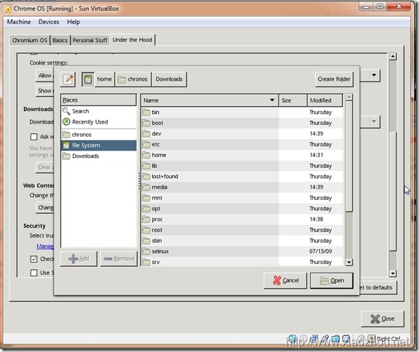Image resolution: width=419 pixels, height=352 pixels.
Task: Click the pencil type-filename icon
Action: coord(68,79)
